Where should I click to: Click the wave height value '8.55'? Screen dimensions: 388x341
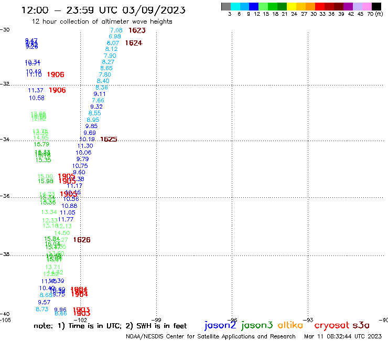[95, 113]
